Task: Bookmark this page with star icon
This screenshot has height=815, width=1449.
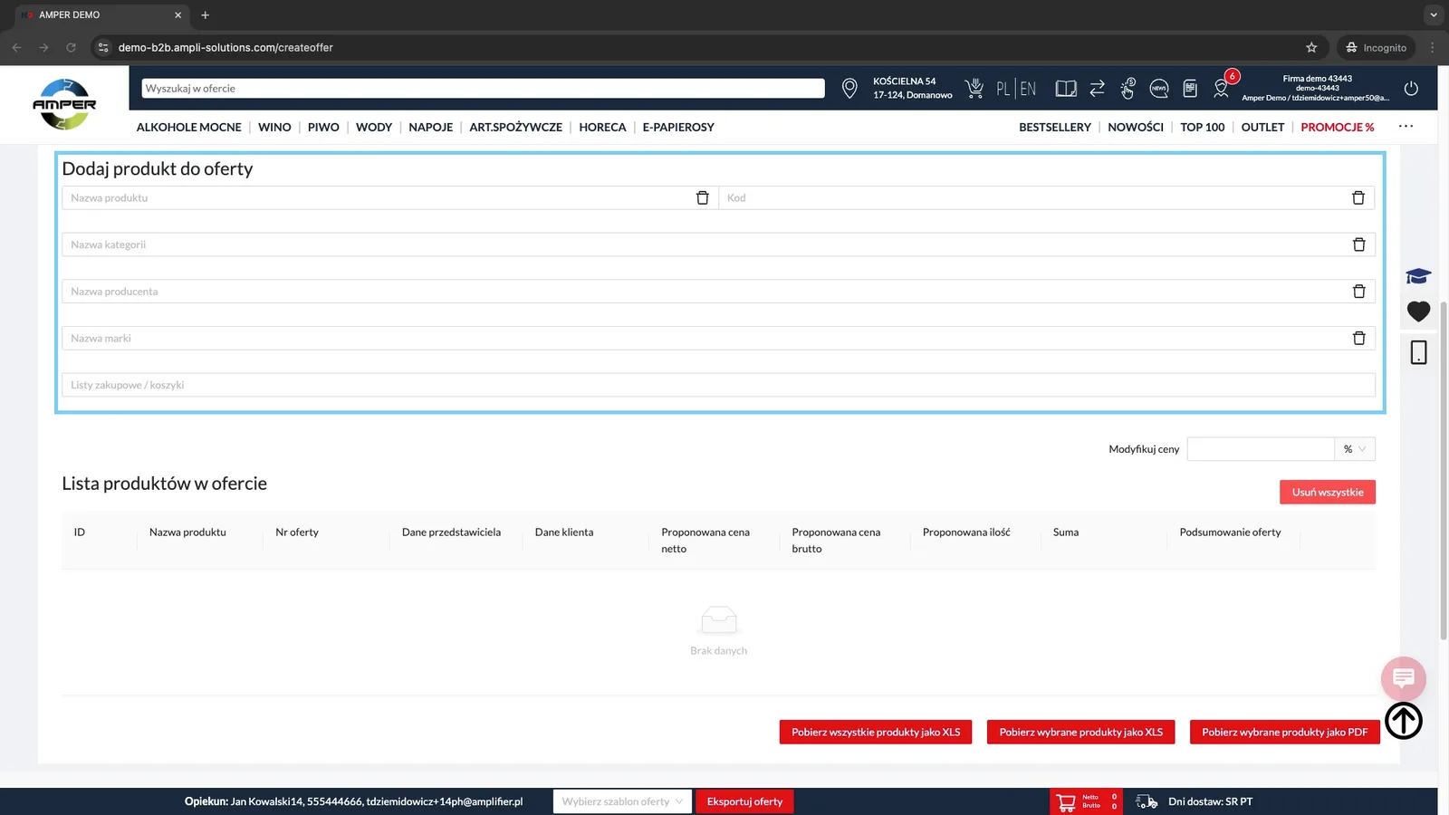Action: coord(1311,47)
